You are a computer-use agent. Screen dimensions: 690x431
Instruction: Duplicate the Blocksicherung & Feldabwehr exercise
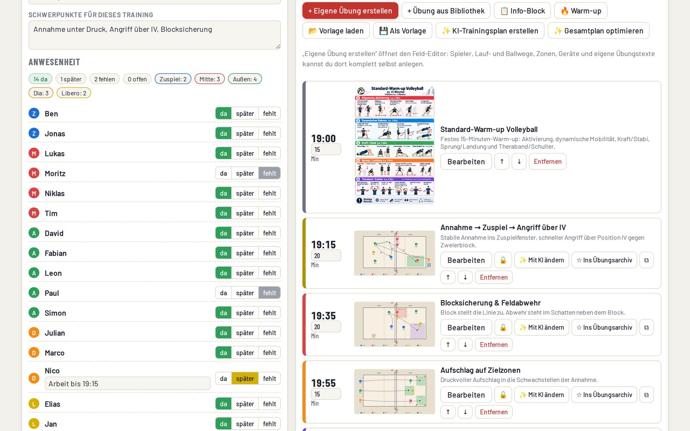click(646, 328)
